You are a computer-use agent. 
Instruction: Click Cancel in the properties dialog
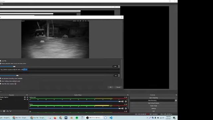click(118, 87)
